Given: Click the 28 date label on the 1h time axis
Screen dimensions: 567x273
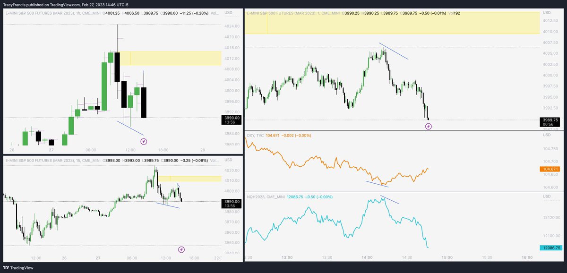Looking at the screenshot, I should [202, 150].
